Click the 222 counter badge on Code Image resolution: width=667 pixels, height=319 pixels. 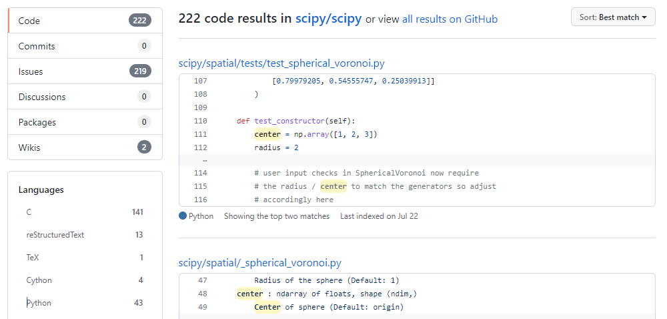coord(140,21)
